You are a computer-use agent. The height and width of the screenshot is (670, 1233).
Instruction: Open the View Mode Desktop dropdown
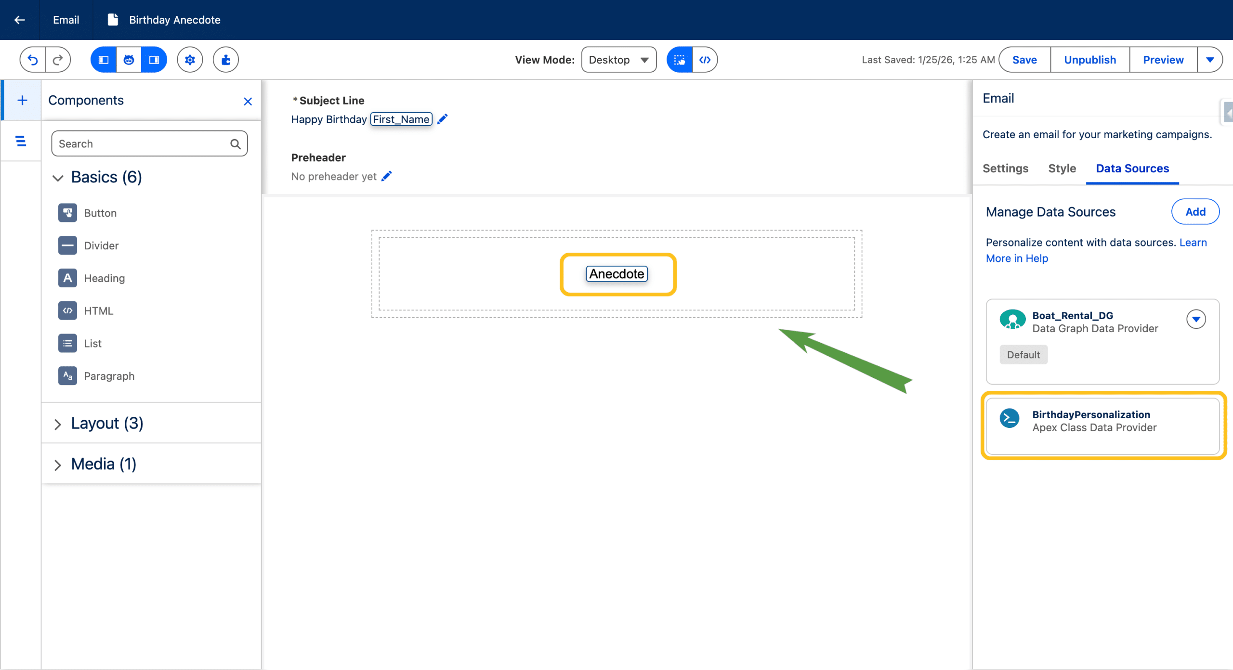[x=618, y=60]
